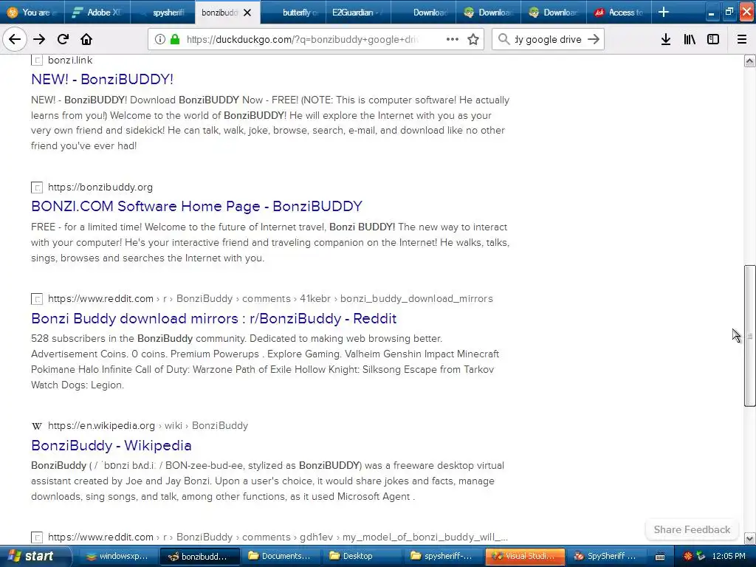Switch to the spysheriff tab
This screenshot has width=756, height=567.
pos(162,13)
